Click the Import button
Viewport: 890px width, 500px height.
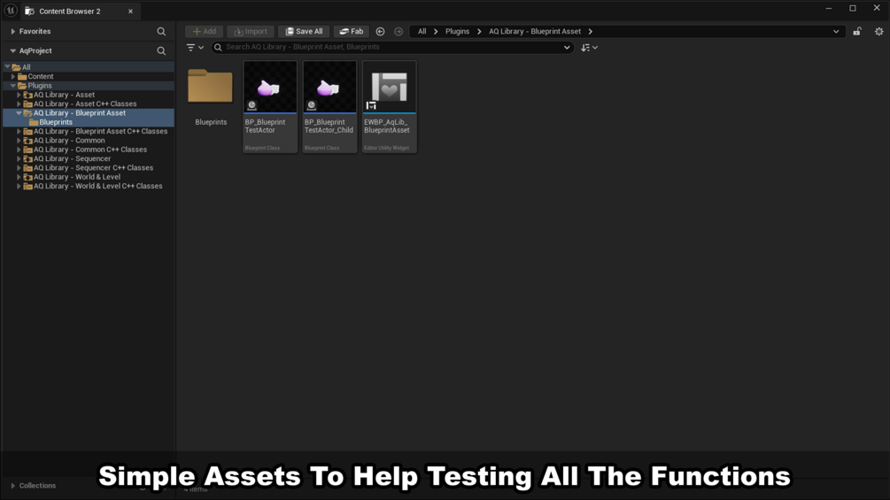click(x=251, y=32)
